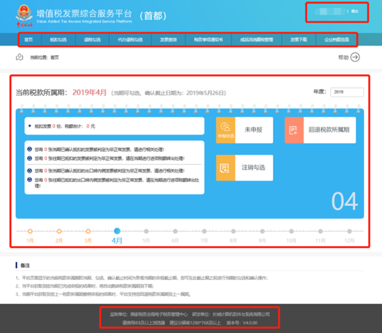Select the 1月 marker on the month timeline
The image size is (382, 333).
(30, 231)
